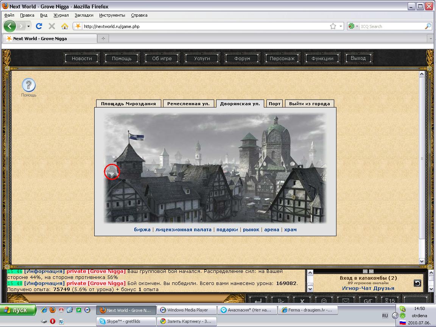The image size is (436, 327).
Task: Click the Новости button
Action: pyautogui.click(x=82, y=58)
